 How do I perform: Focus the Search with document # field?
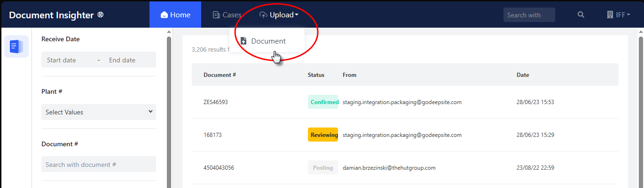tap(99, 165)
